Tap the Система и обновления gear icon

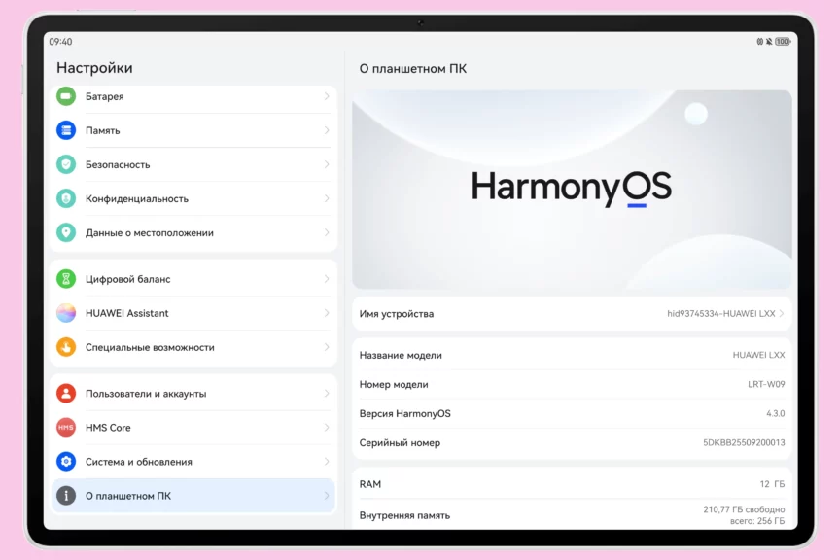(x=66, y=462)
